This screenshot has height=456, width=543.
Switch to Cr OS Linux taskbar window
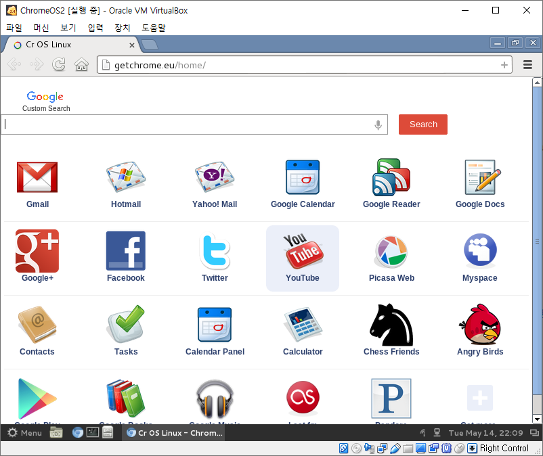(174, 433)
